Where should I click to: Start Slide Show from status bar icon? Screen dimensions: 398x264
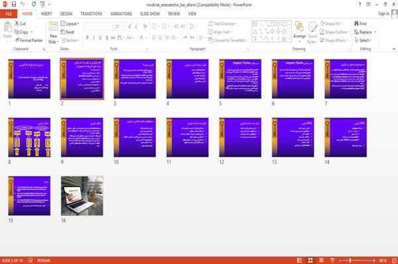(x=332, y=260)
